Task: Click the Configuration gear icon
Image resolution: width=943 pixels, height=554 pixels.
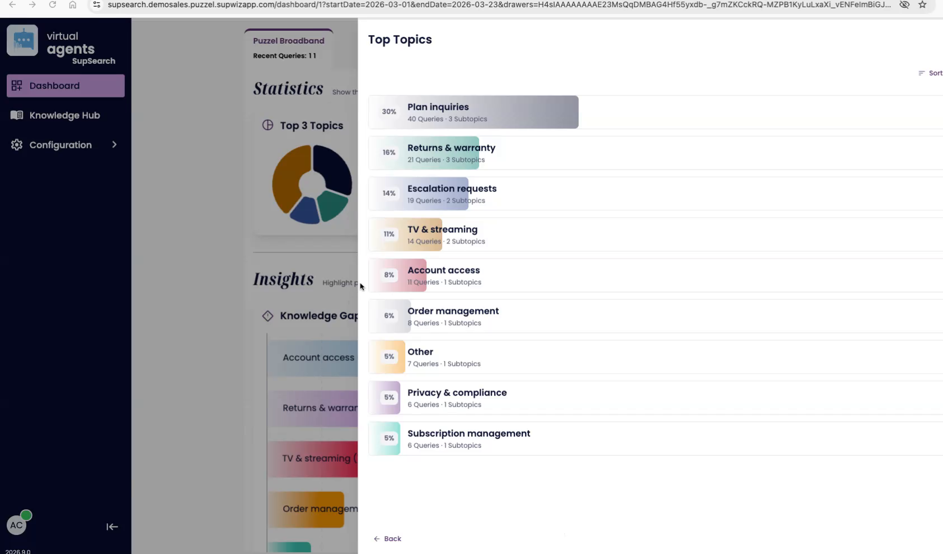Action: (17, 145)
